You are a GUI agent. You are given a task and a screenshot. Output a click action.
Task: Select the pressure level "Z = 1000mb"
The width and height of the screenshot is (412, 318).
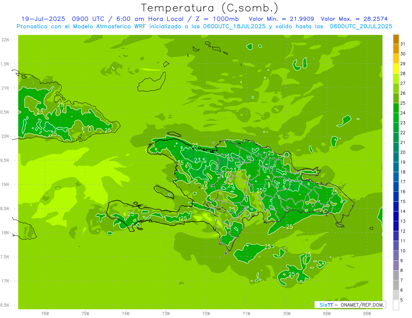point(217,19)
